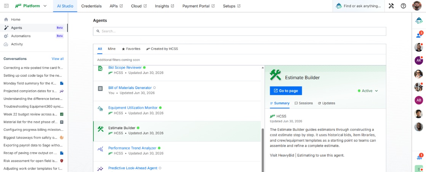
Task: Click the Bid Scope Reviewer magnifier icon
Action: pyautogui.click(x=100, y=69)
